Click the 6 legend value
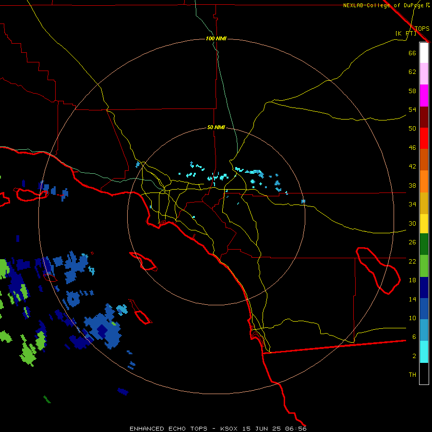The width and height of the screenshot is (432, 432). pyautogui.click(x=414, y=336)
